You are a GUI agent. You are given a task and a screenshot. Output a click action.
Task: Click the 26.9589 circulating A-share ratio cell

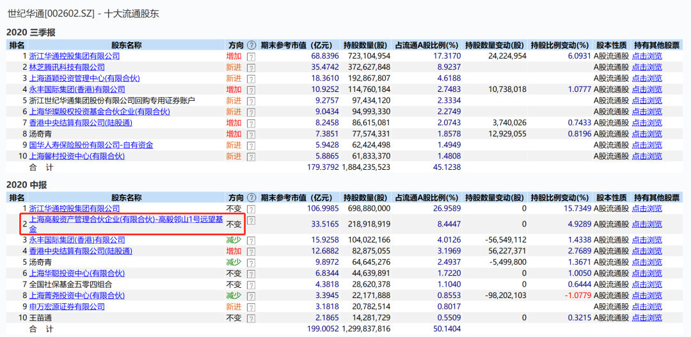coord(447,208)
